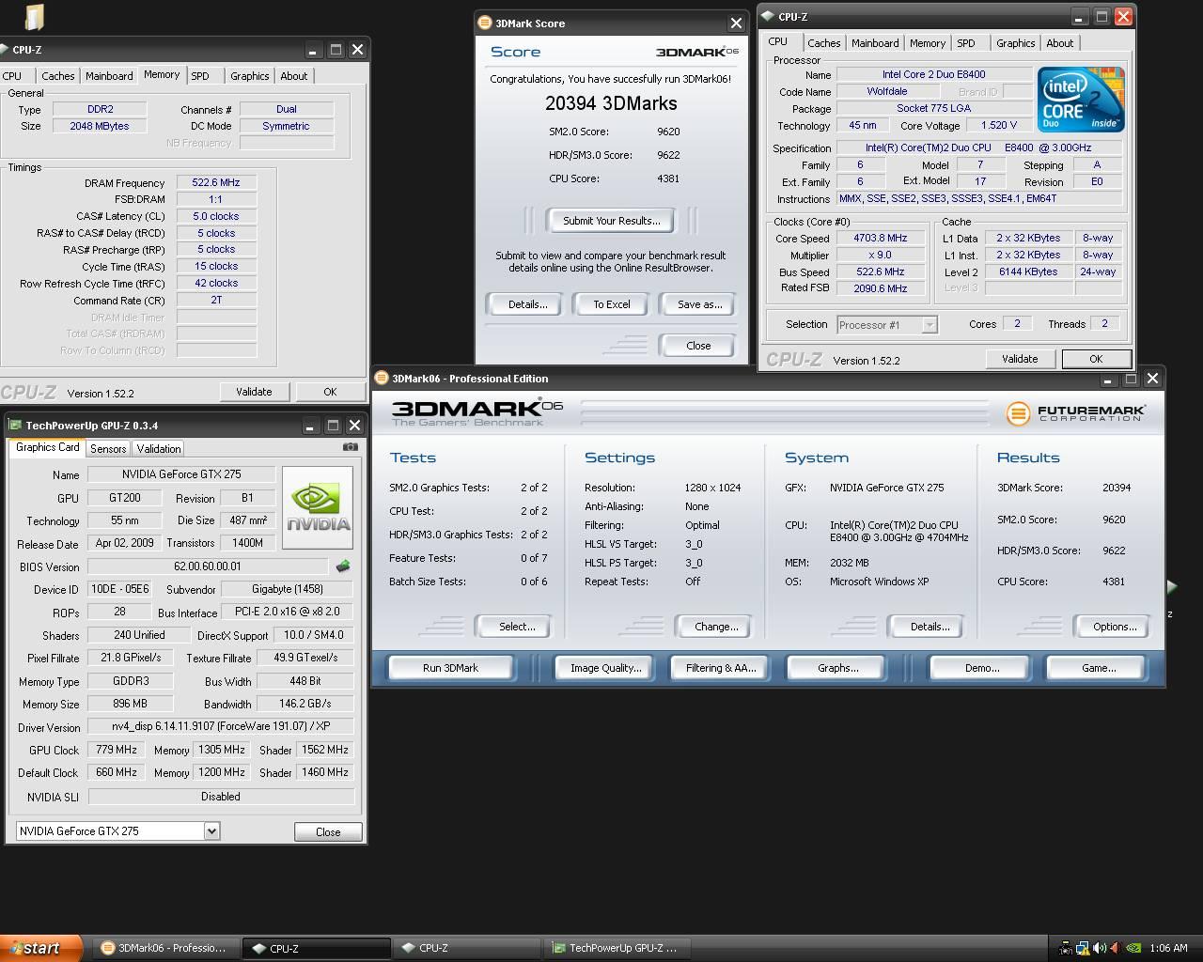
Task: Switch to TechPowerUp GPU-Z taskbar item
Action: point(617,949)
